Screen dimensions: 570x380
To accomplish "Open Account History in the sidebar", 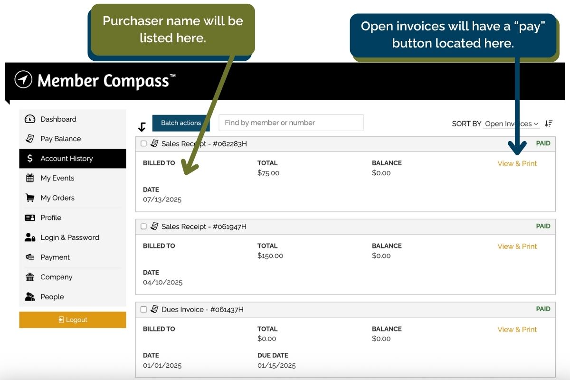I will coord(66,159).
